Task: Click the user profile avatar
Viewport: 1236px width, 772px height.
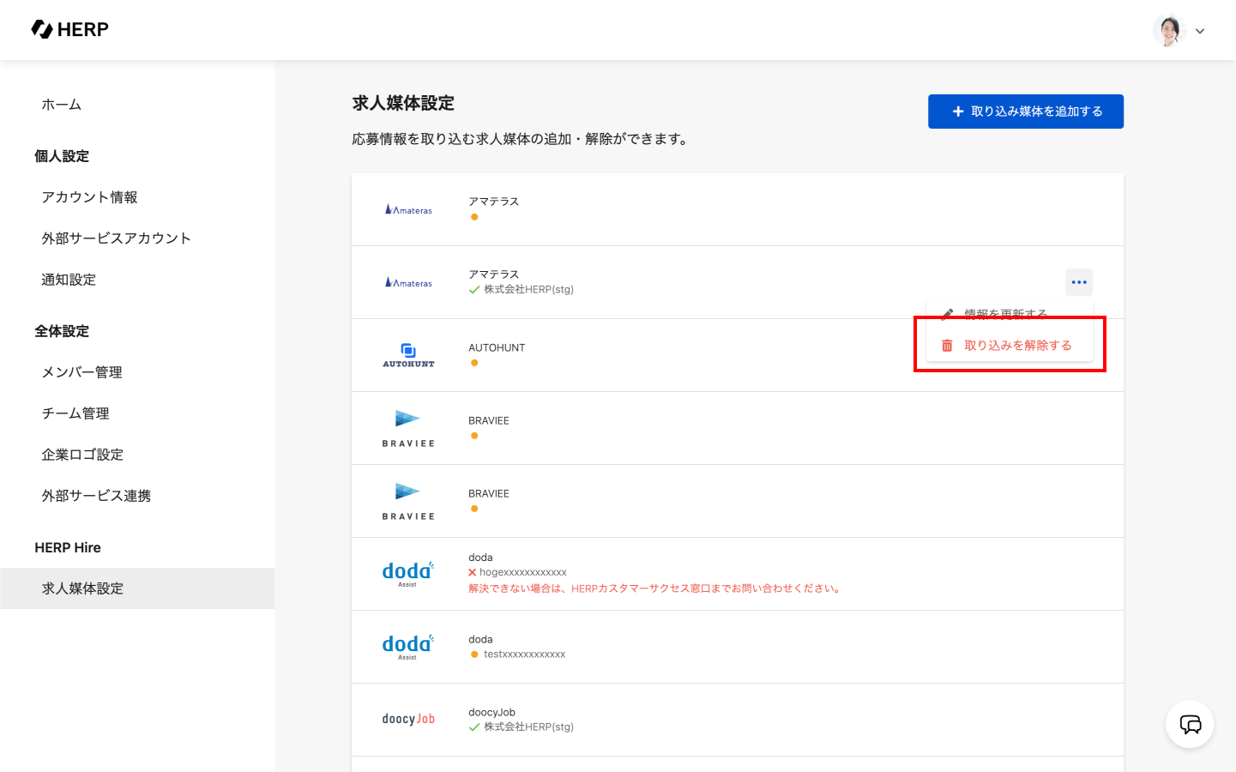Action: pos(1168,30)
